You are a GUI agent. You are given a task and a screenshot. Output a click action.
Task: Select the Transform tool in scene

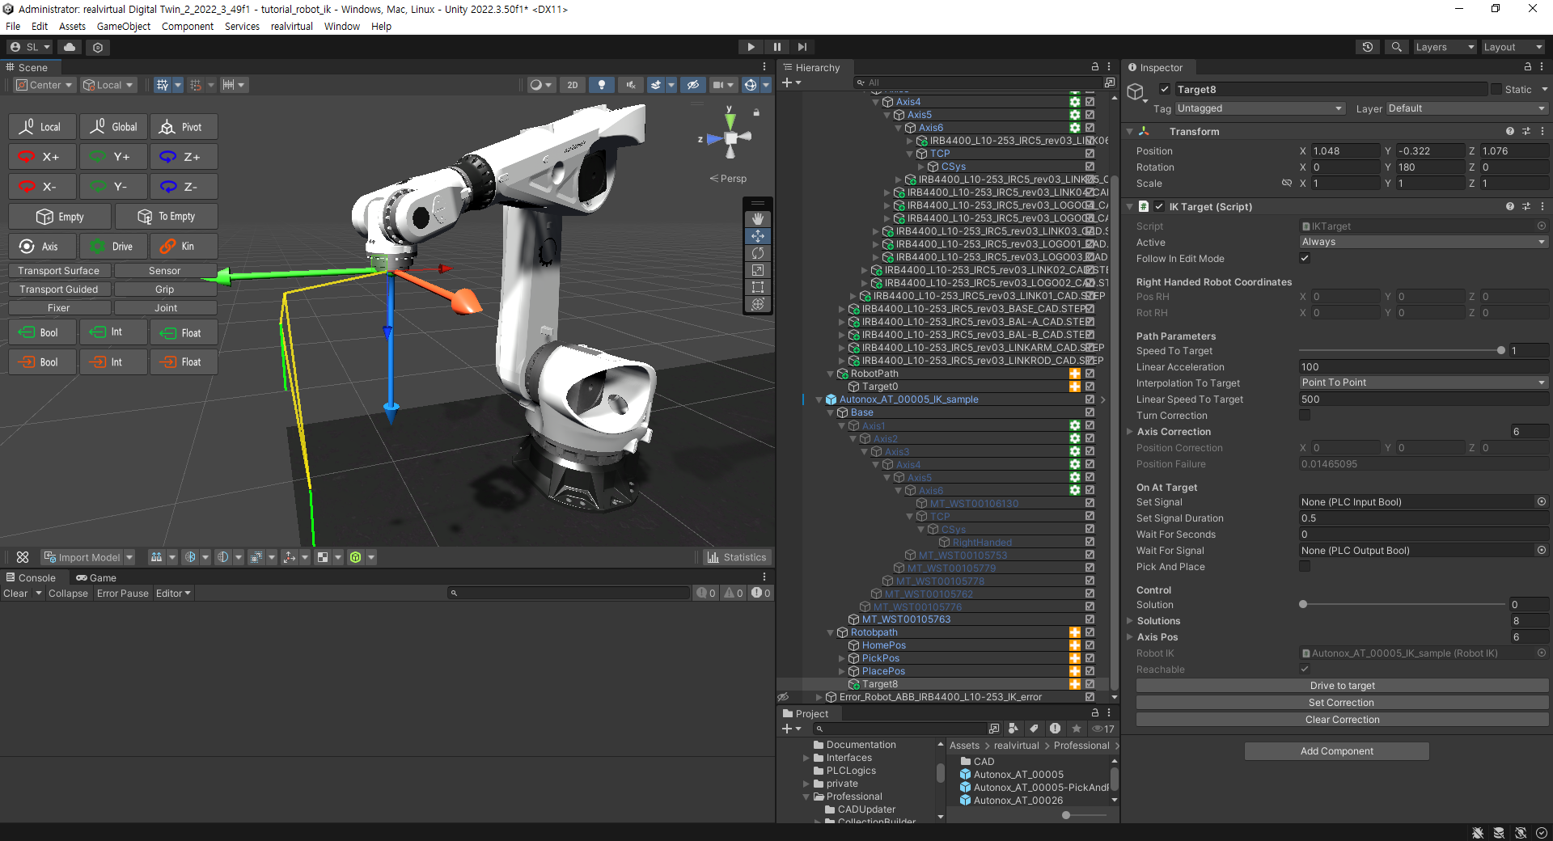(758, 304)
